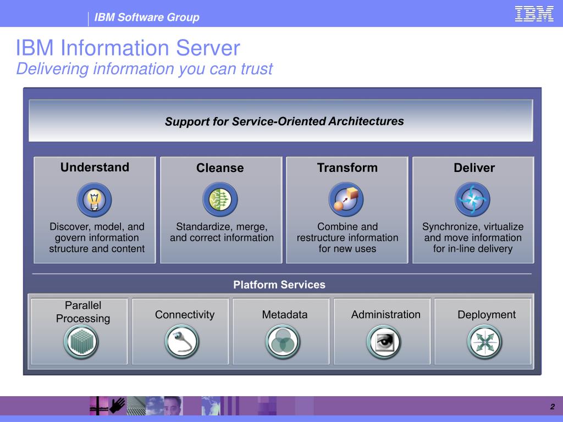Click the IBM logo in header
This screenshot has height=422, width=563.
(x=534, y=14)
